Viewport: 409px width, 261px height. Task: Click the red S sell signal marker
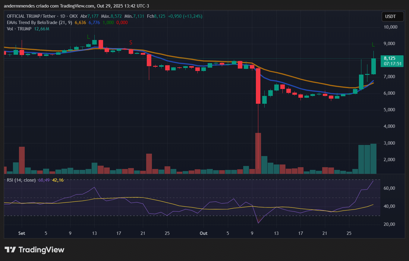tap(131, 42)
